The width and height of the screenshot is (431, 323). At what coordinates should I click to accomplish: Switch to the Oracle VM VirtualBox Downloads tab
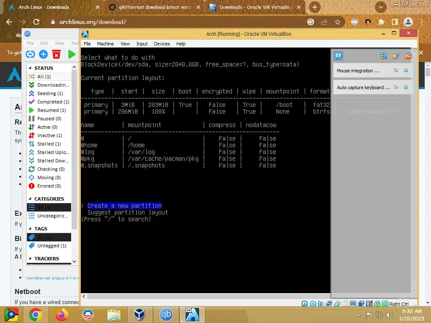click(x=255, y=7)
